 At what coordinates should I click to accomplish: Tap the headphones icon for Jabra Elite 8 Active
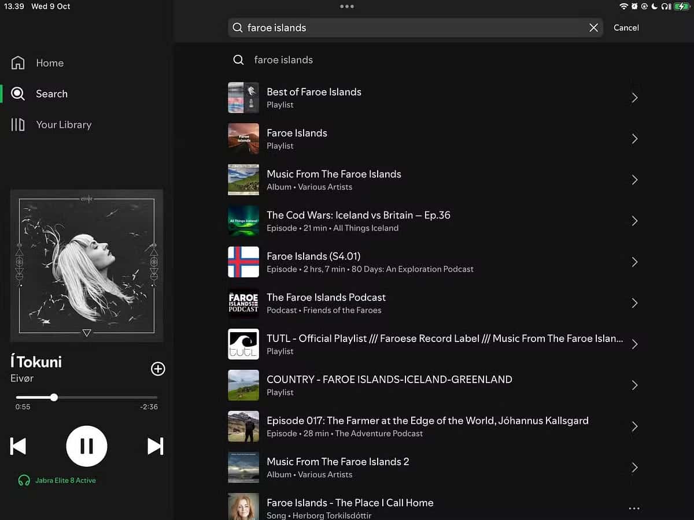pyautogui.click(x=23, y=480)
